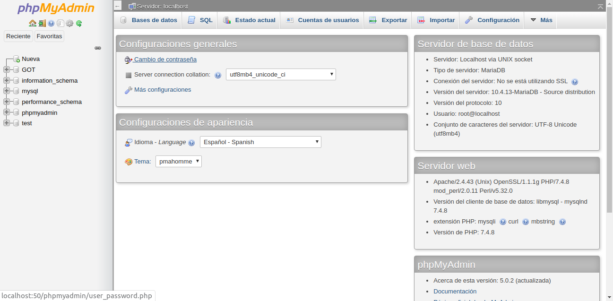Reload the navigation panel with green arrow

pos(79,23)
